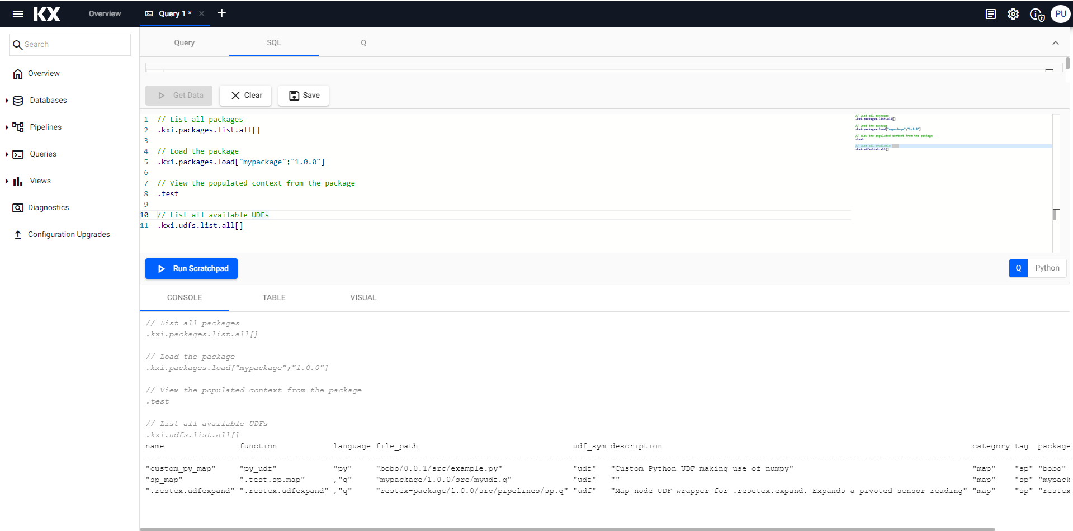Click the info shield icon in header

1037,15
